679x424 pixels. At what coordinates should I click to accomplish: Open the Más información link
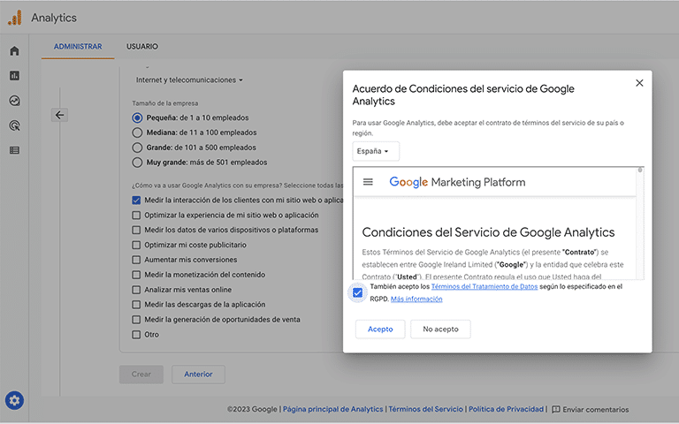pyautogui.click(x=416, y=299)
